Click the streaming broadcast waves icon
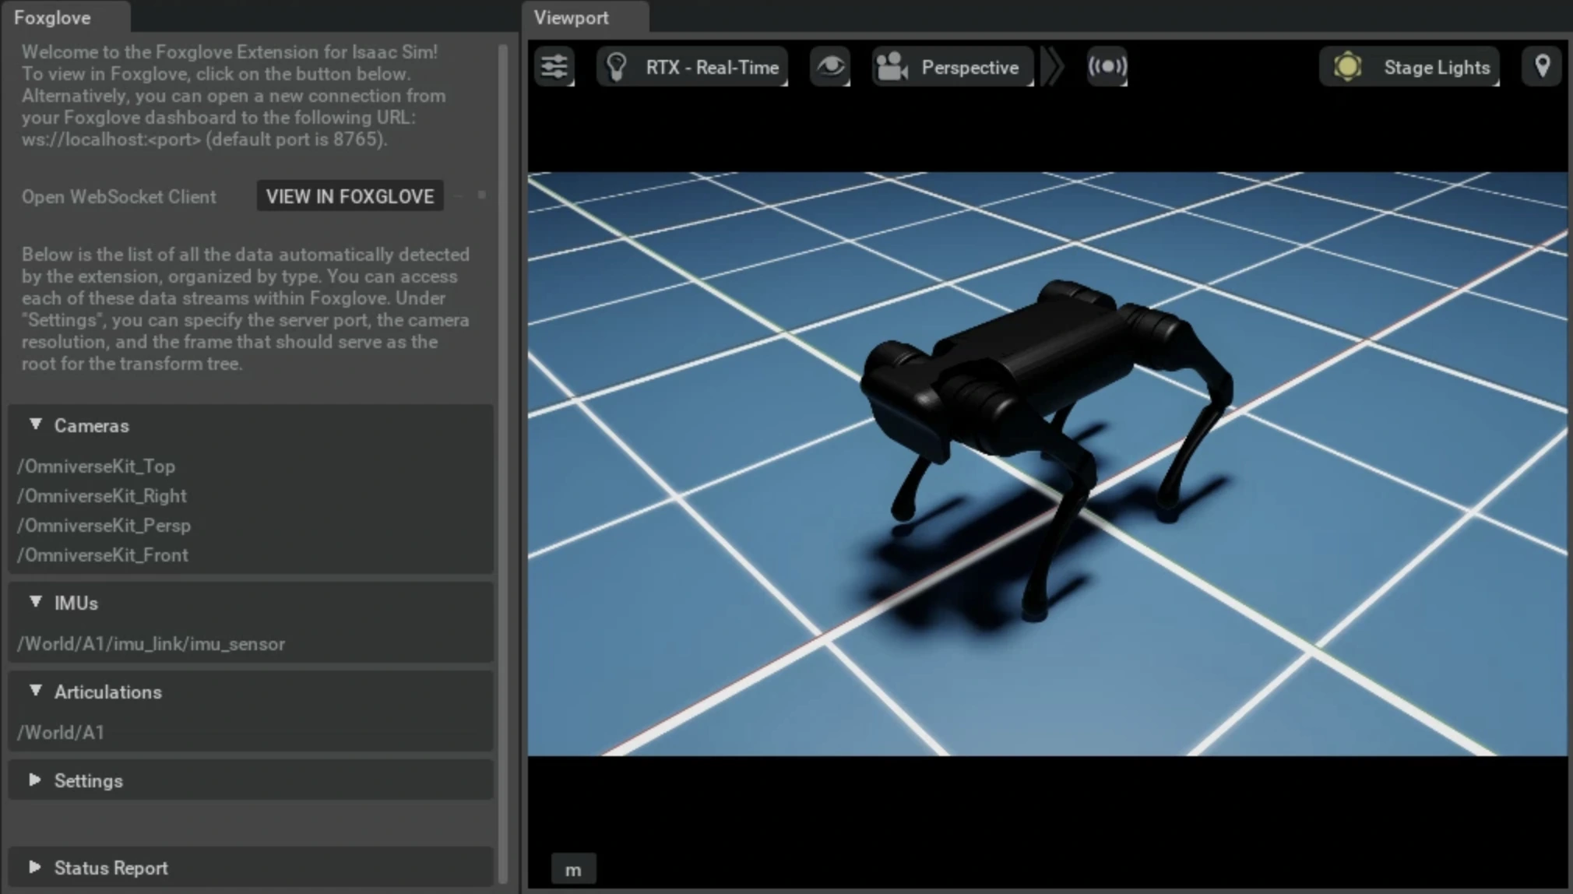 pos(1107,67)
